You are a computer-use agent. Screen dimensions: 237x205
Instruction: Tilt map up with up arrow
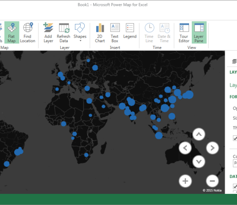[x=199, y=134]
